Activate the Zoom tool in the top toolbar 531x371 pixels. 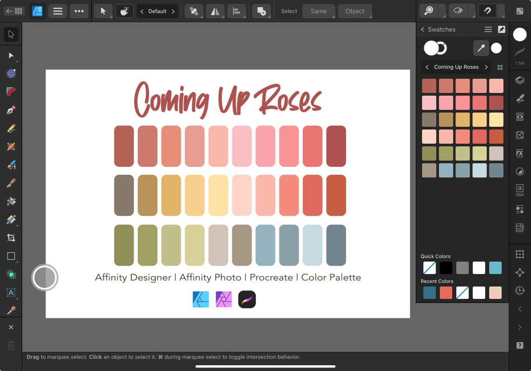click(x=428, y=10)
